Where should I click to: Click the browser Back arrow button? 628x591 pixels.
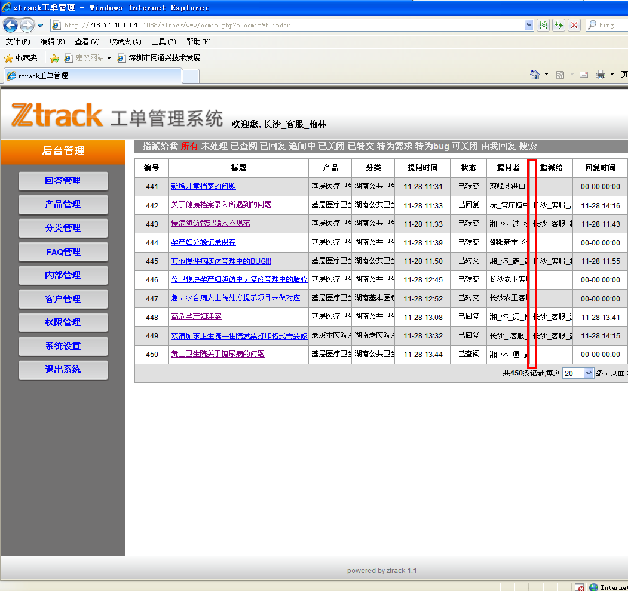10,25
